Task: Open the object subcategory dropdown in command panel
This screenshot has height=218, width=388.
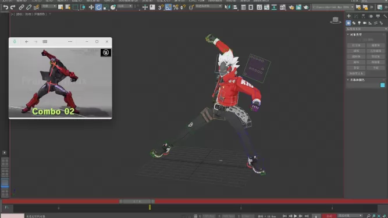Action: tap(366, 29)
